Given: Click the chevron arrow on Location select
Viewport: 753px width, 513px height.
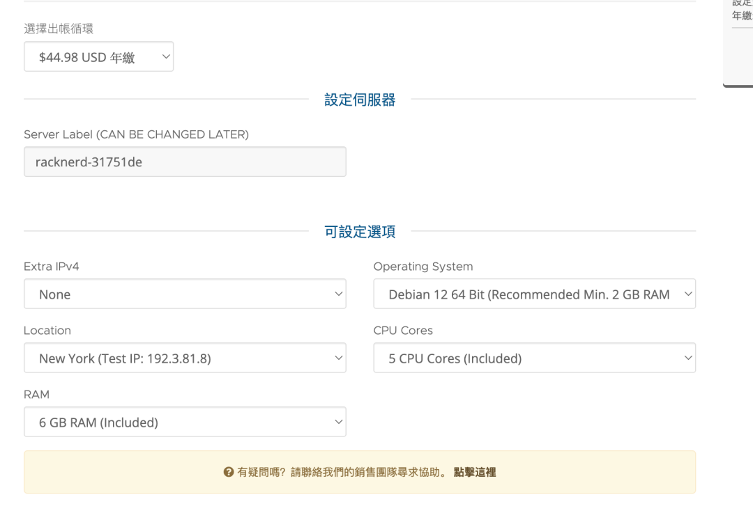Looking at the screenshot, I should pos(339,358).
